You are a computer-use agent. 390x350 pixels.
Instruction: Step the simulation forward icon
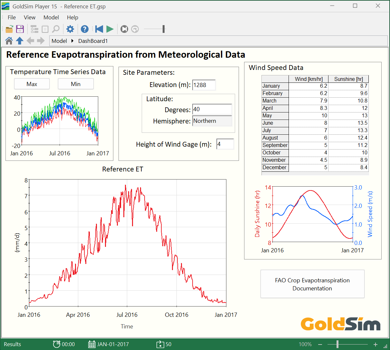click(124, 29)
